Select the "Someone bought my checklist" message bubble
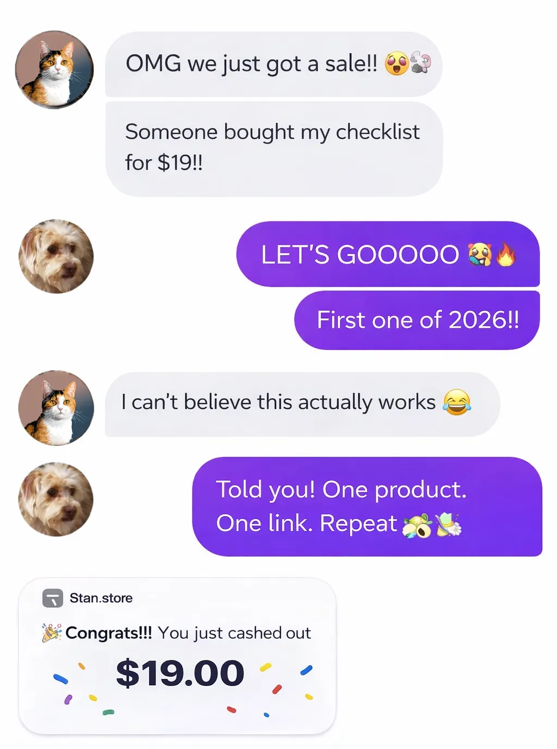The width and height of the screenshot is (557, 749). point(274,148)
